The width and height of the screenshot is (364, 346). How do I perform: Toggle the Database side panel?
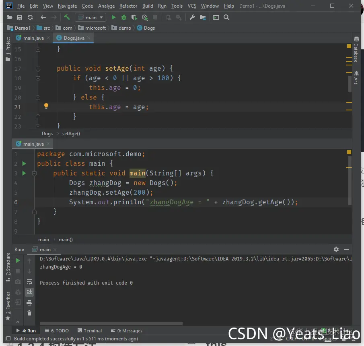click(356, 50)
